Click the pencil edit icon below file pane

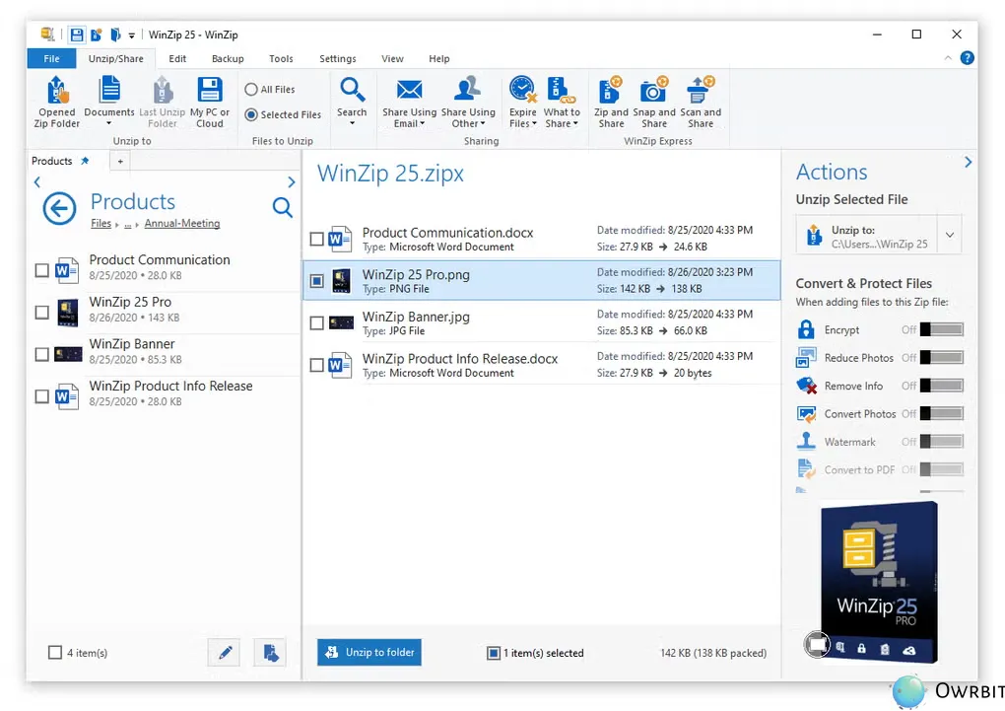point(224,652)
